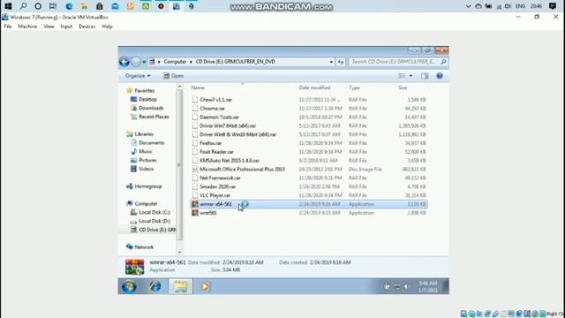Select Local Disk (D:) in the navigation pane
565x318 pixels.
(154, 221)
